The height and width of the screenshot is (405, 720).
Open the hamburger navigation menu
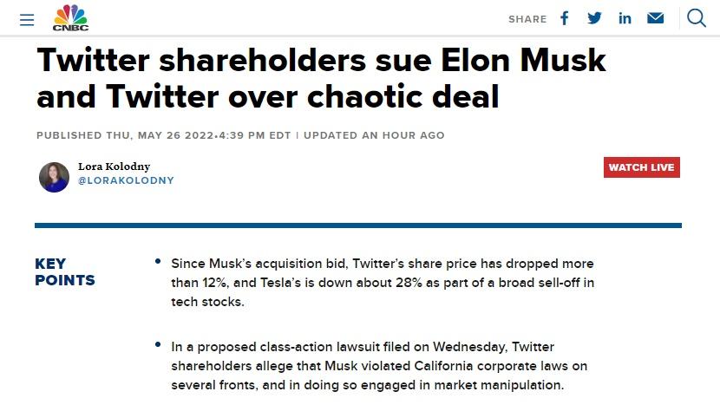point(27,19)
